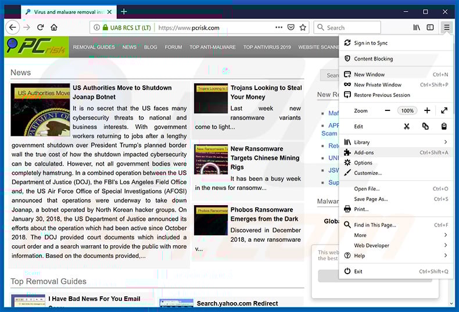Close the Virus and malware removal tab
The image size is (459, 312).
pyautogui.click(x=109, y=12)
